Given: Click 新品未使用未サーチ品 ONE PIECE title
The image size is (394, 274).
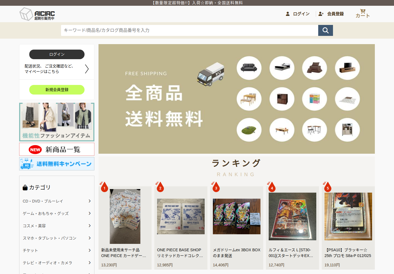Looking at the screenshot, I should 124,253.
